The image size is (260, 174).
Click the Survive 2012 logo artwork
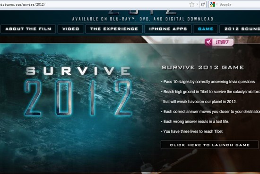(x=78, y=91)
